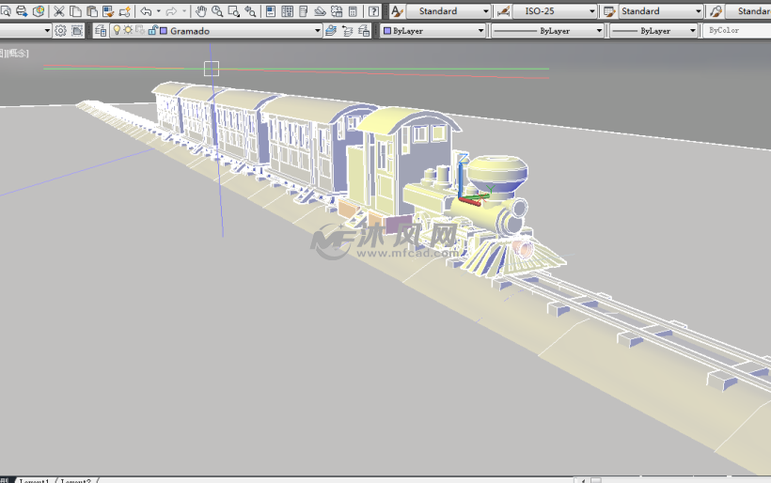771x483 pixels.
Task: Redo the undone action
Action: click(x=172, y=11)
